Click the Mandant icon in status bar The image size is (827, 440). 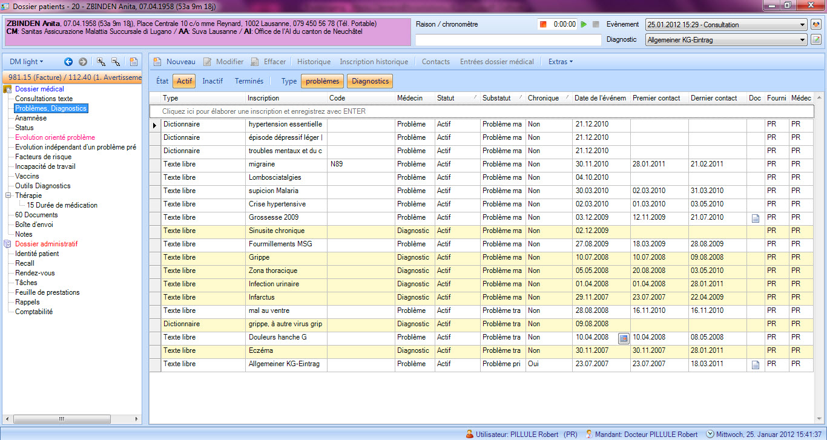(x=588, y=434)
